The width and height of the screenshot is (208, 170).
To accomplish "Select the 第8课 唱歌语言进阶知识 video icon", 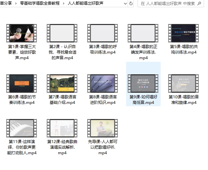I will point(102,83).
